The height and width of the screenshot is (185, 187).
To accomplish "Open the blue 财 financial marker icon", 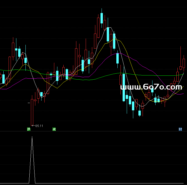I will (180, 129).
